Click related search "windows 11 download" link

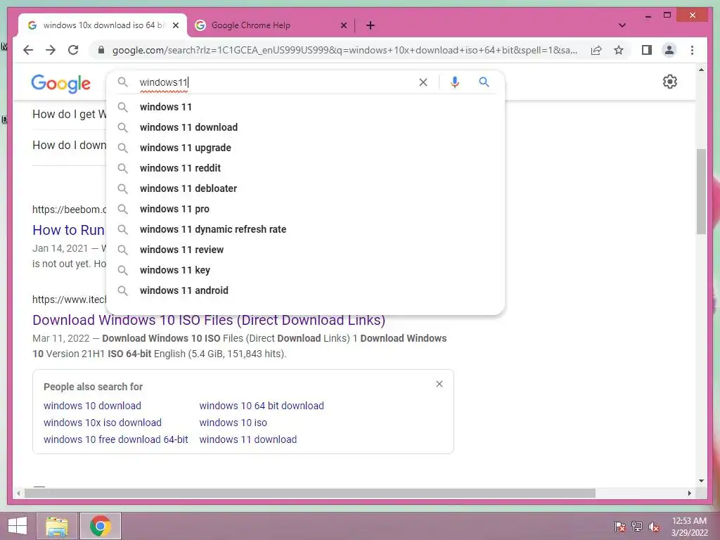pyautogui.click(x=248, y=439)
